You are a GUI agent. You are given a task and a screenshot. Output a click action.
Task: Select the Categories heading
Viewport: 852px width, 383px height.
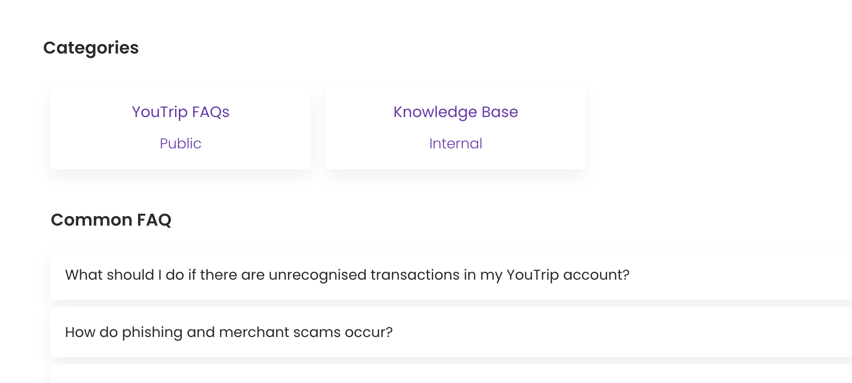(x=91, y=48)
